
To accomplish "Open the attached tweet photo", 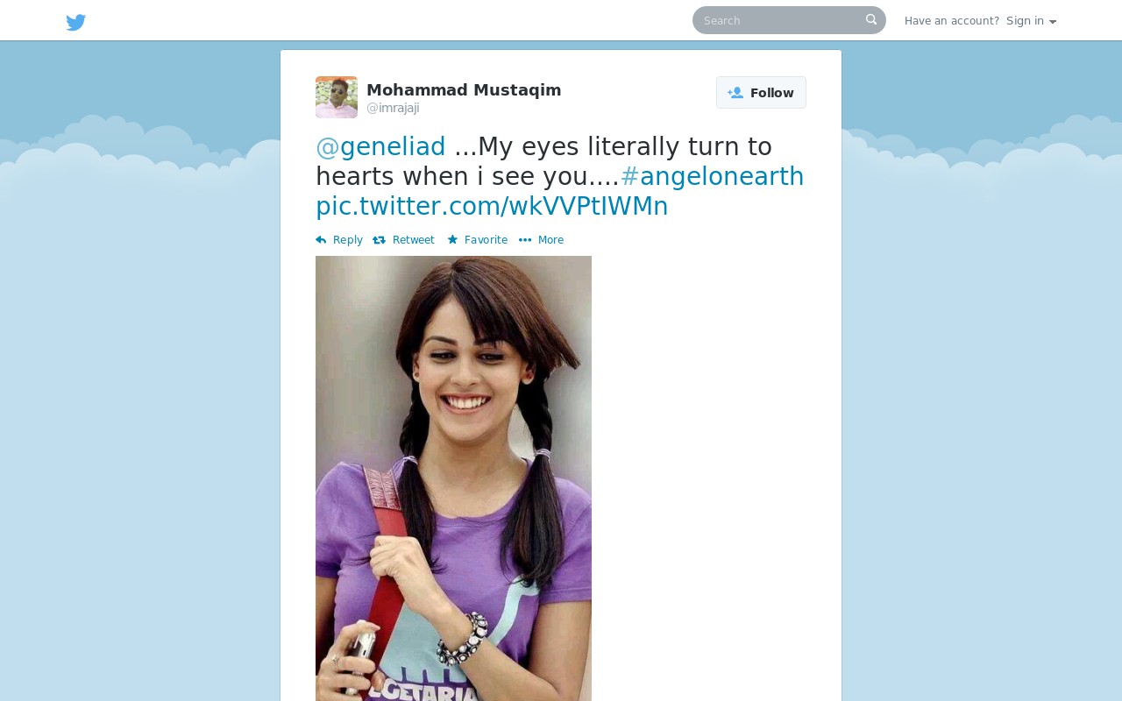I will click(453, 478).
